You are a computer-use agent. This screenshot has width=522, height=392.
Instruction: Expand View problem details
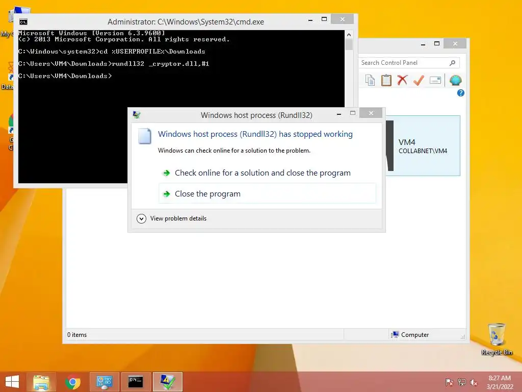[171, 218]
